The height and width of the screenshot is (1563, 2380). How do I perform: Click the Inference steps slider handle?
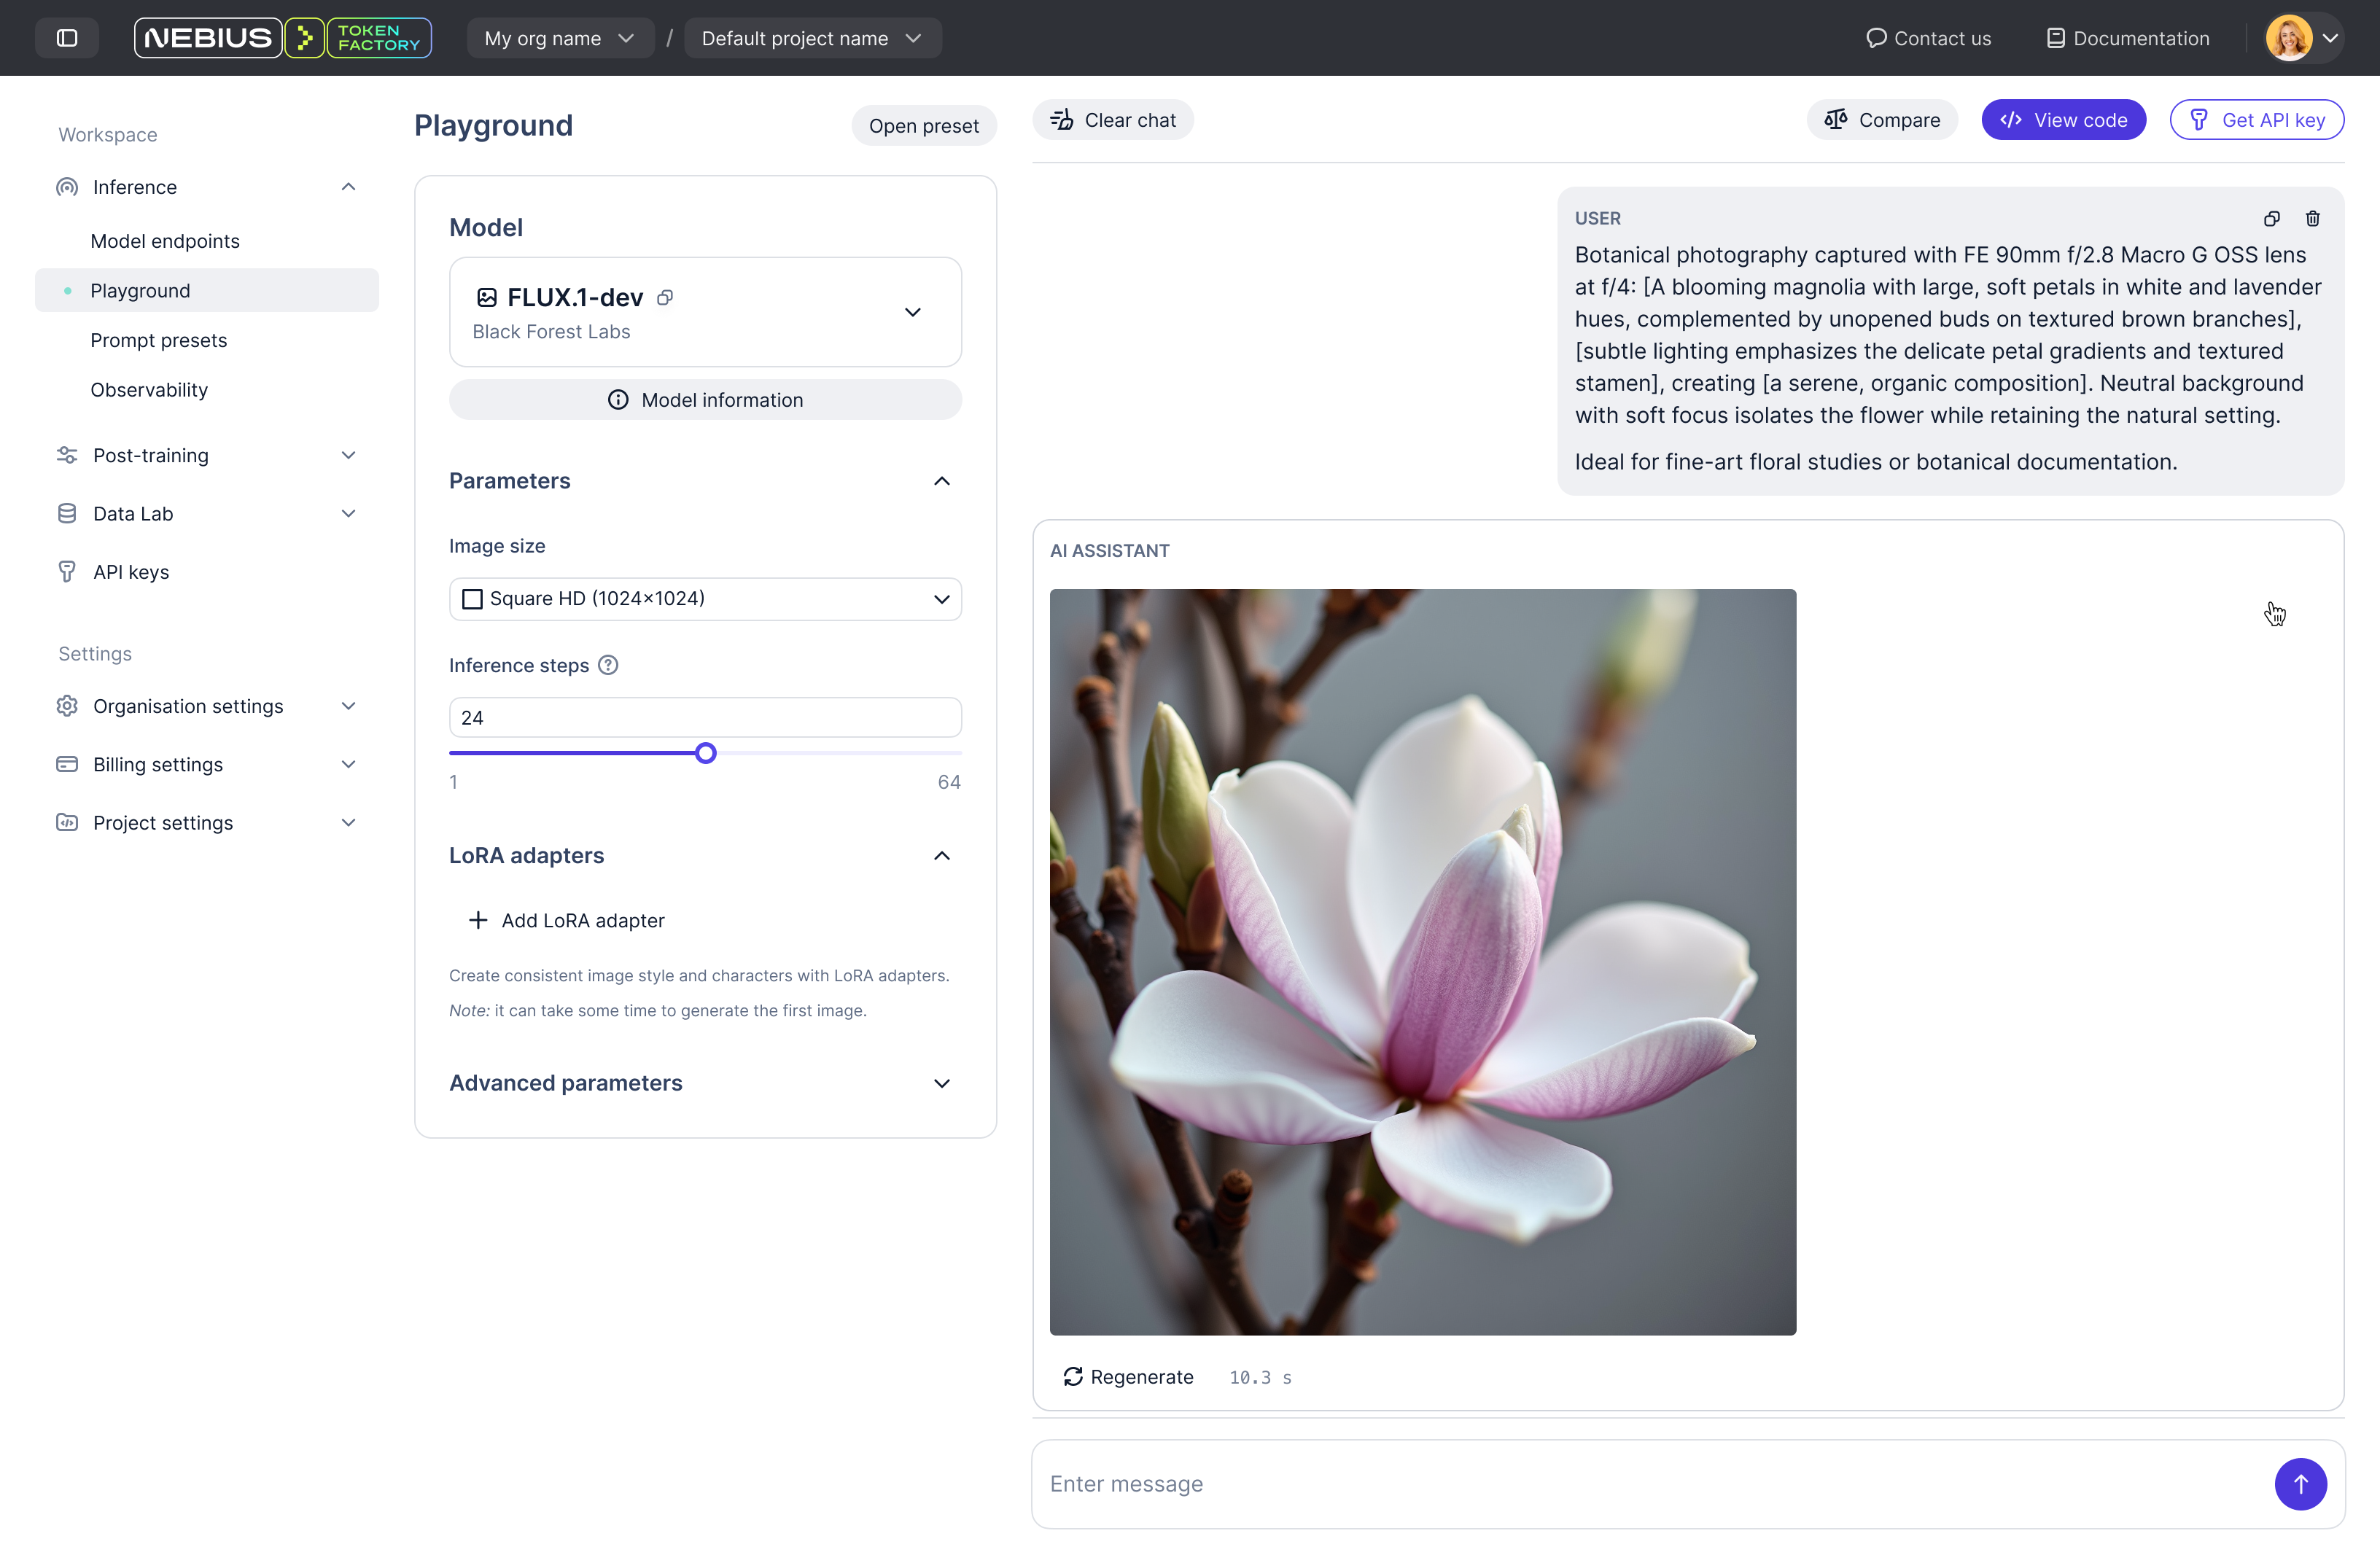point(706,753)
